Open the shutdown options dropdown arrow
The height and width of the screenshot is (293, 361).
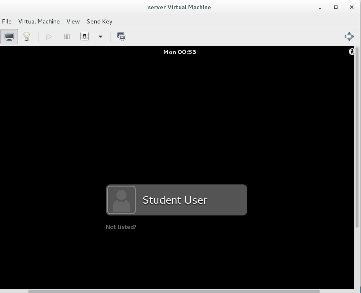click(x=100, y=36)
